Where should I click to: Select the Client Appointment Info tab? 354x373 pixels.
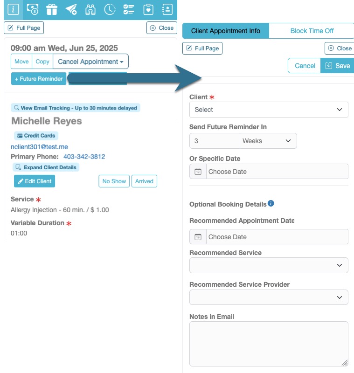click(x=226, y=31)
